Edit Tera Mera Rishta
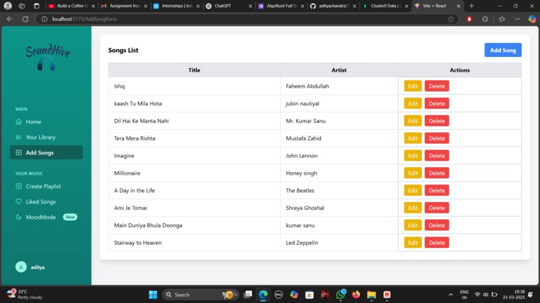This screenshot has height=303, width=540. (413, 138)
